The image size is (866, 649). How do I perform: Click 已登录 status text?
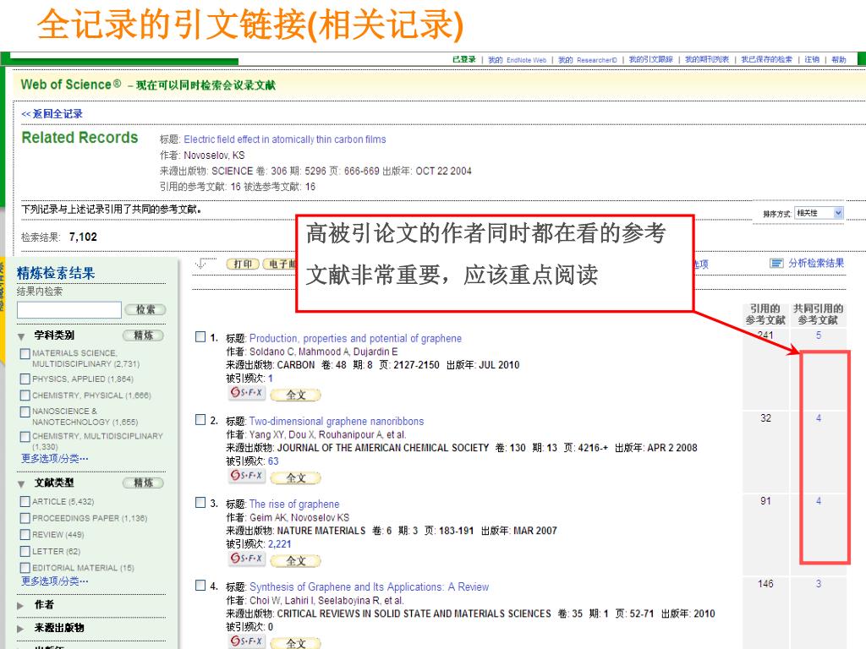[464, 60]
